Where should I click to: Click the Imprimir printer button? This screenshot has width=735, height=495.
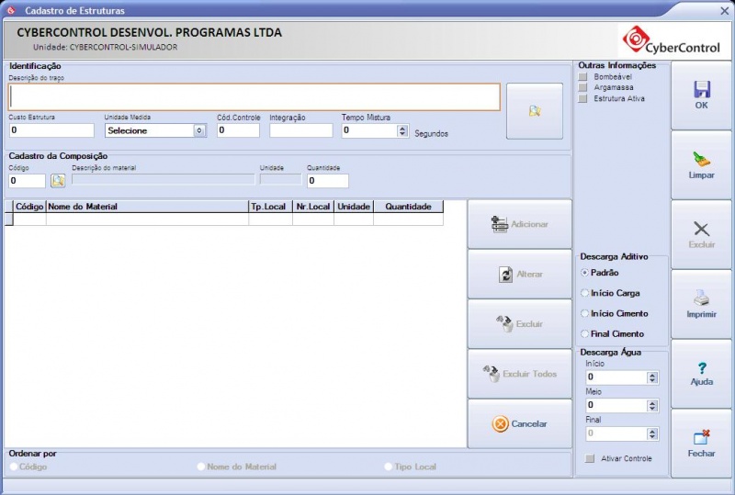point(701,304)
